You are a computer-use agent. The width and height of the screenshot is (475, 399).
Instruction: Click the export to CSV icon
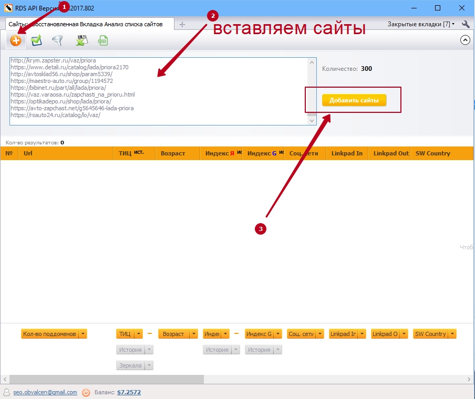pyautogui.click(x=103, y=40)
